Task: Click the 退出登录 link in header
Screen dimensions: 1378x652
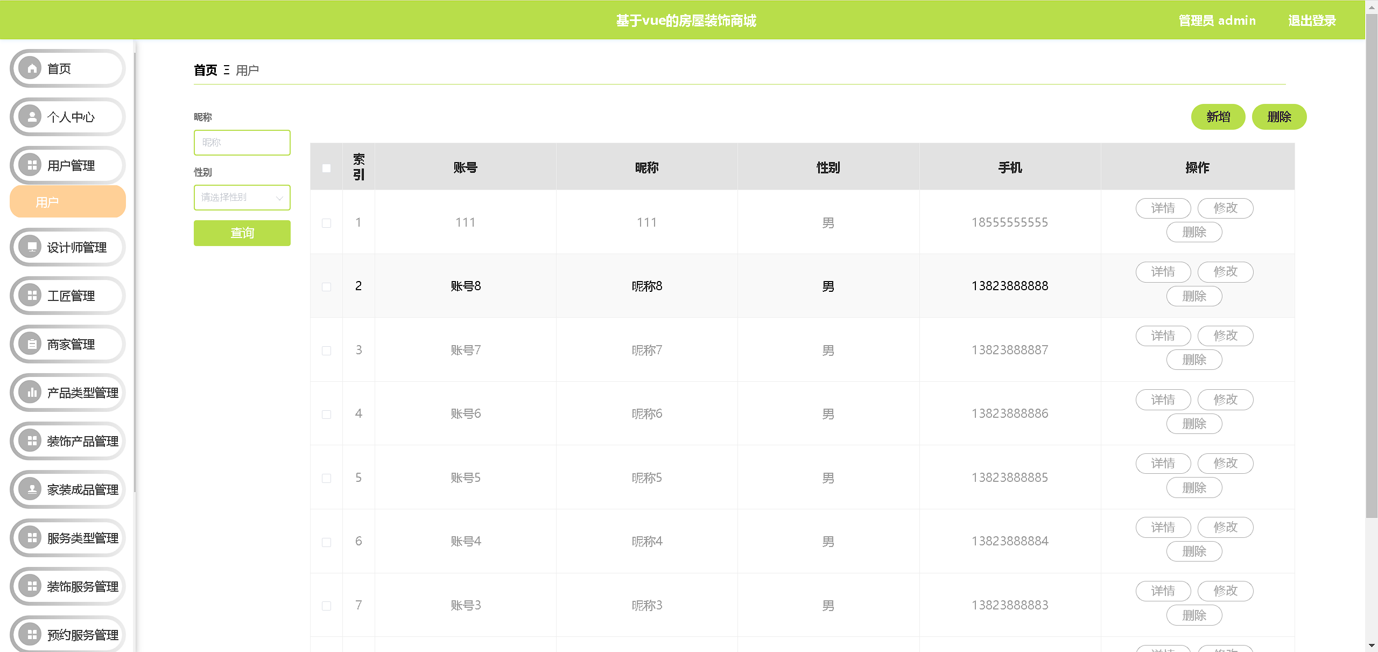Action: (1312, 20)
